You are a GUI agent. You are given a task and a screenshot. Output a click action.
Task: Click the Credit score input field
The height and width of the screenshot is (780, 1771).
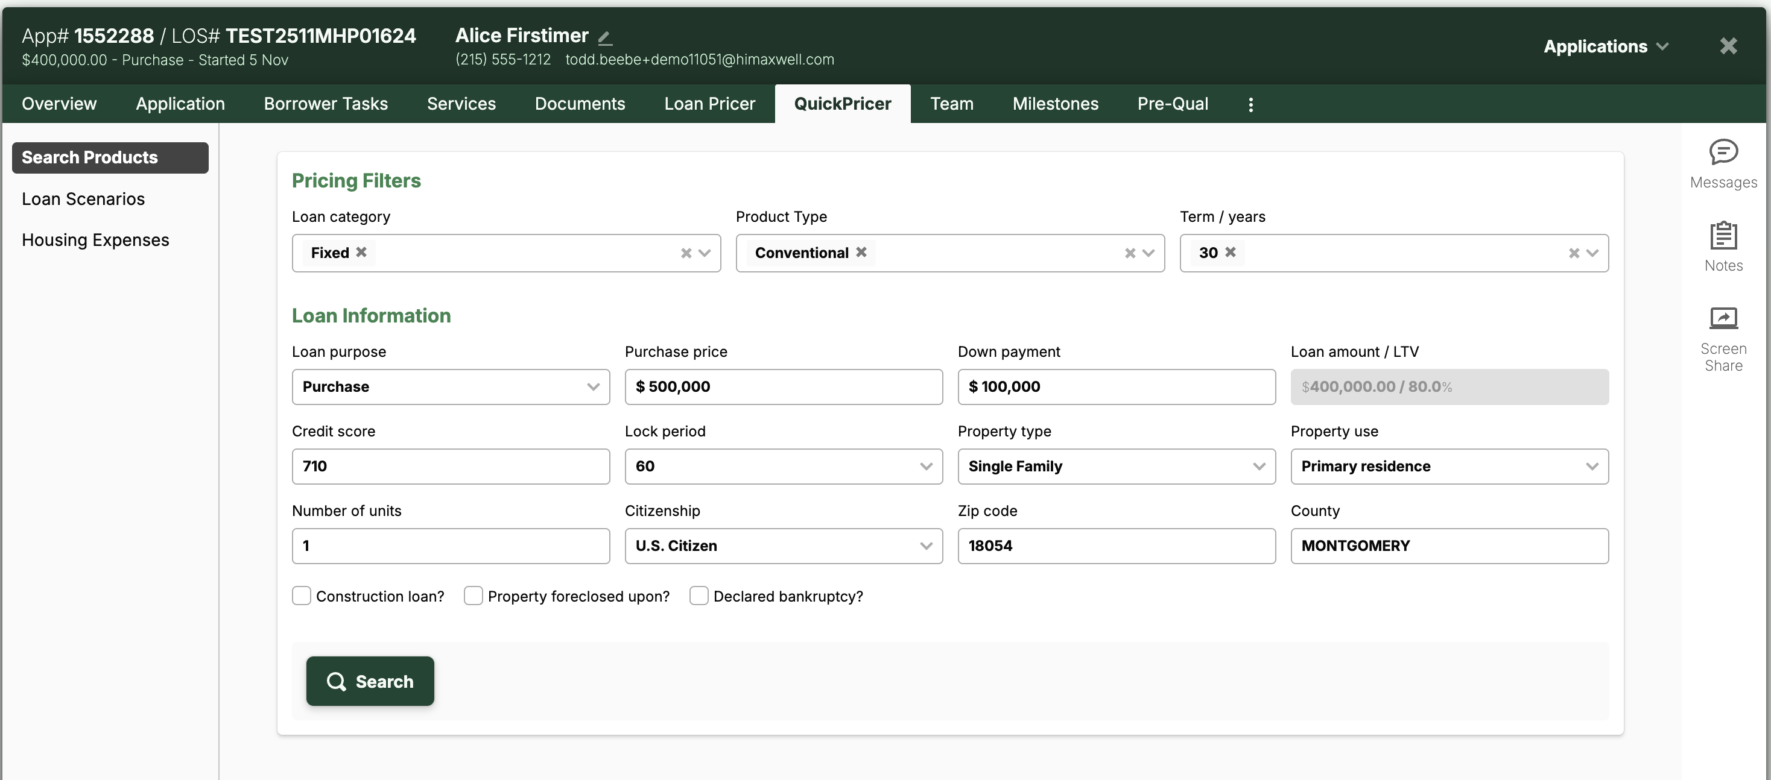(x=451, y=467)
